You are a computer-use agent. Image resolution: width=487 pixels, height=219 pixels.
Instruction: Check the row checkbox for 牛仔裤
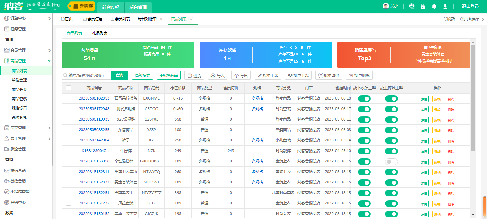tap(68, 151)
